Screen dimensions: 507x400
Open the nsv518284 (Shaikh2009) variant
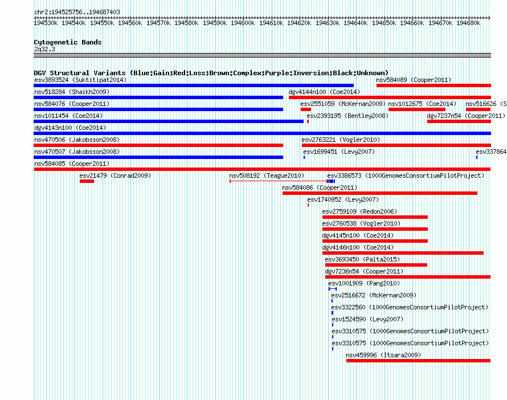point(72,92)
